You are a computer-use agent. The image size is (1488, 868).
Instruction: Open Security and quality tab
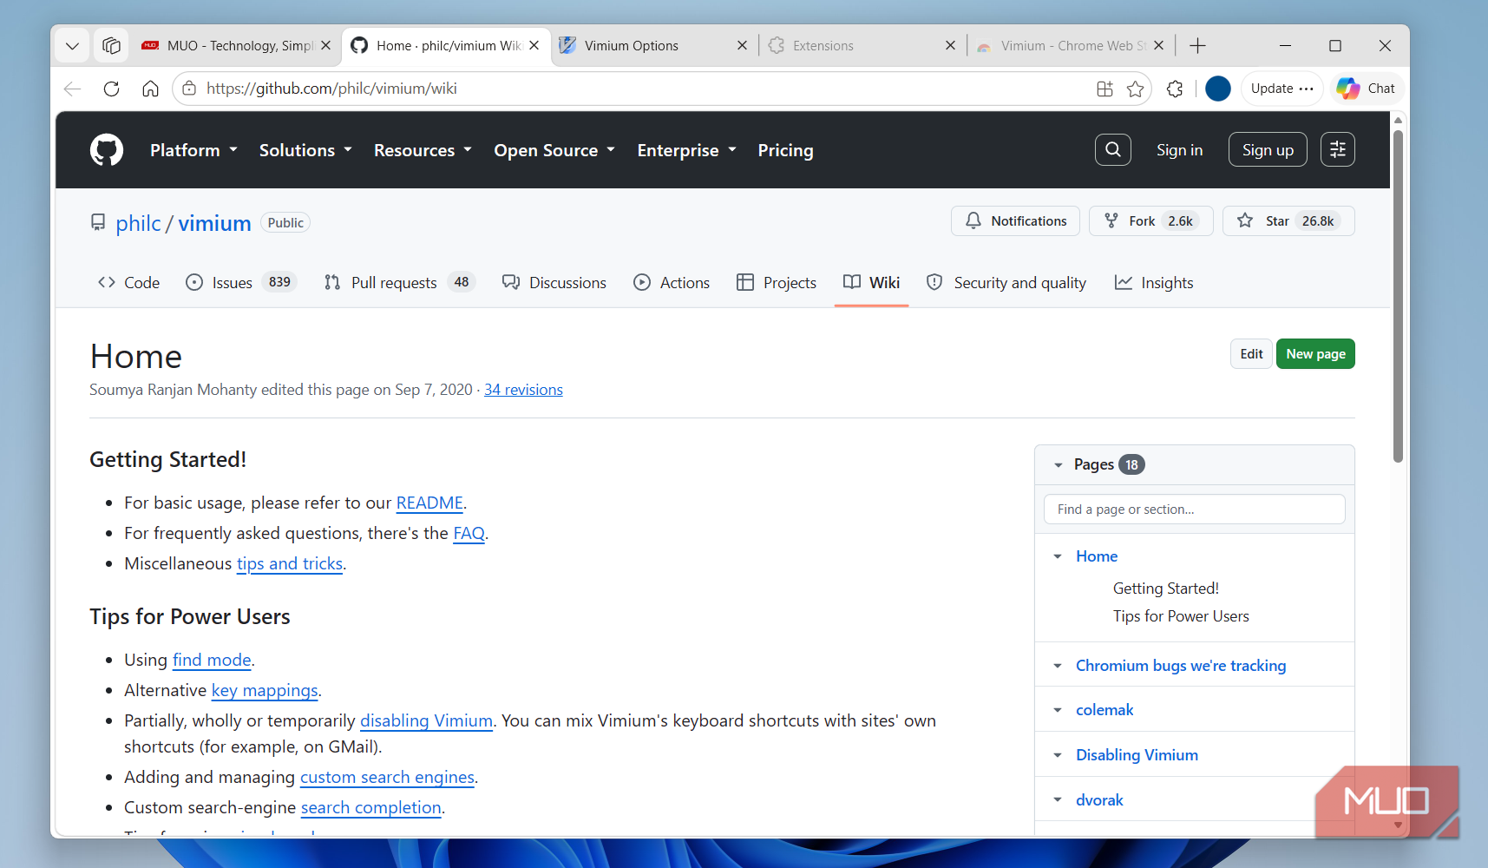click(x=1006, y=283)
